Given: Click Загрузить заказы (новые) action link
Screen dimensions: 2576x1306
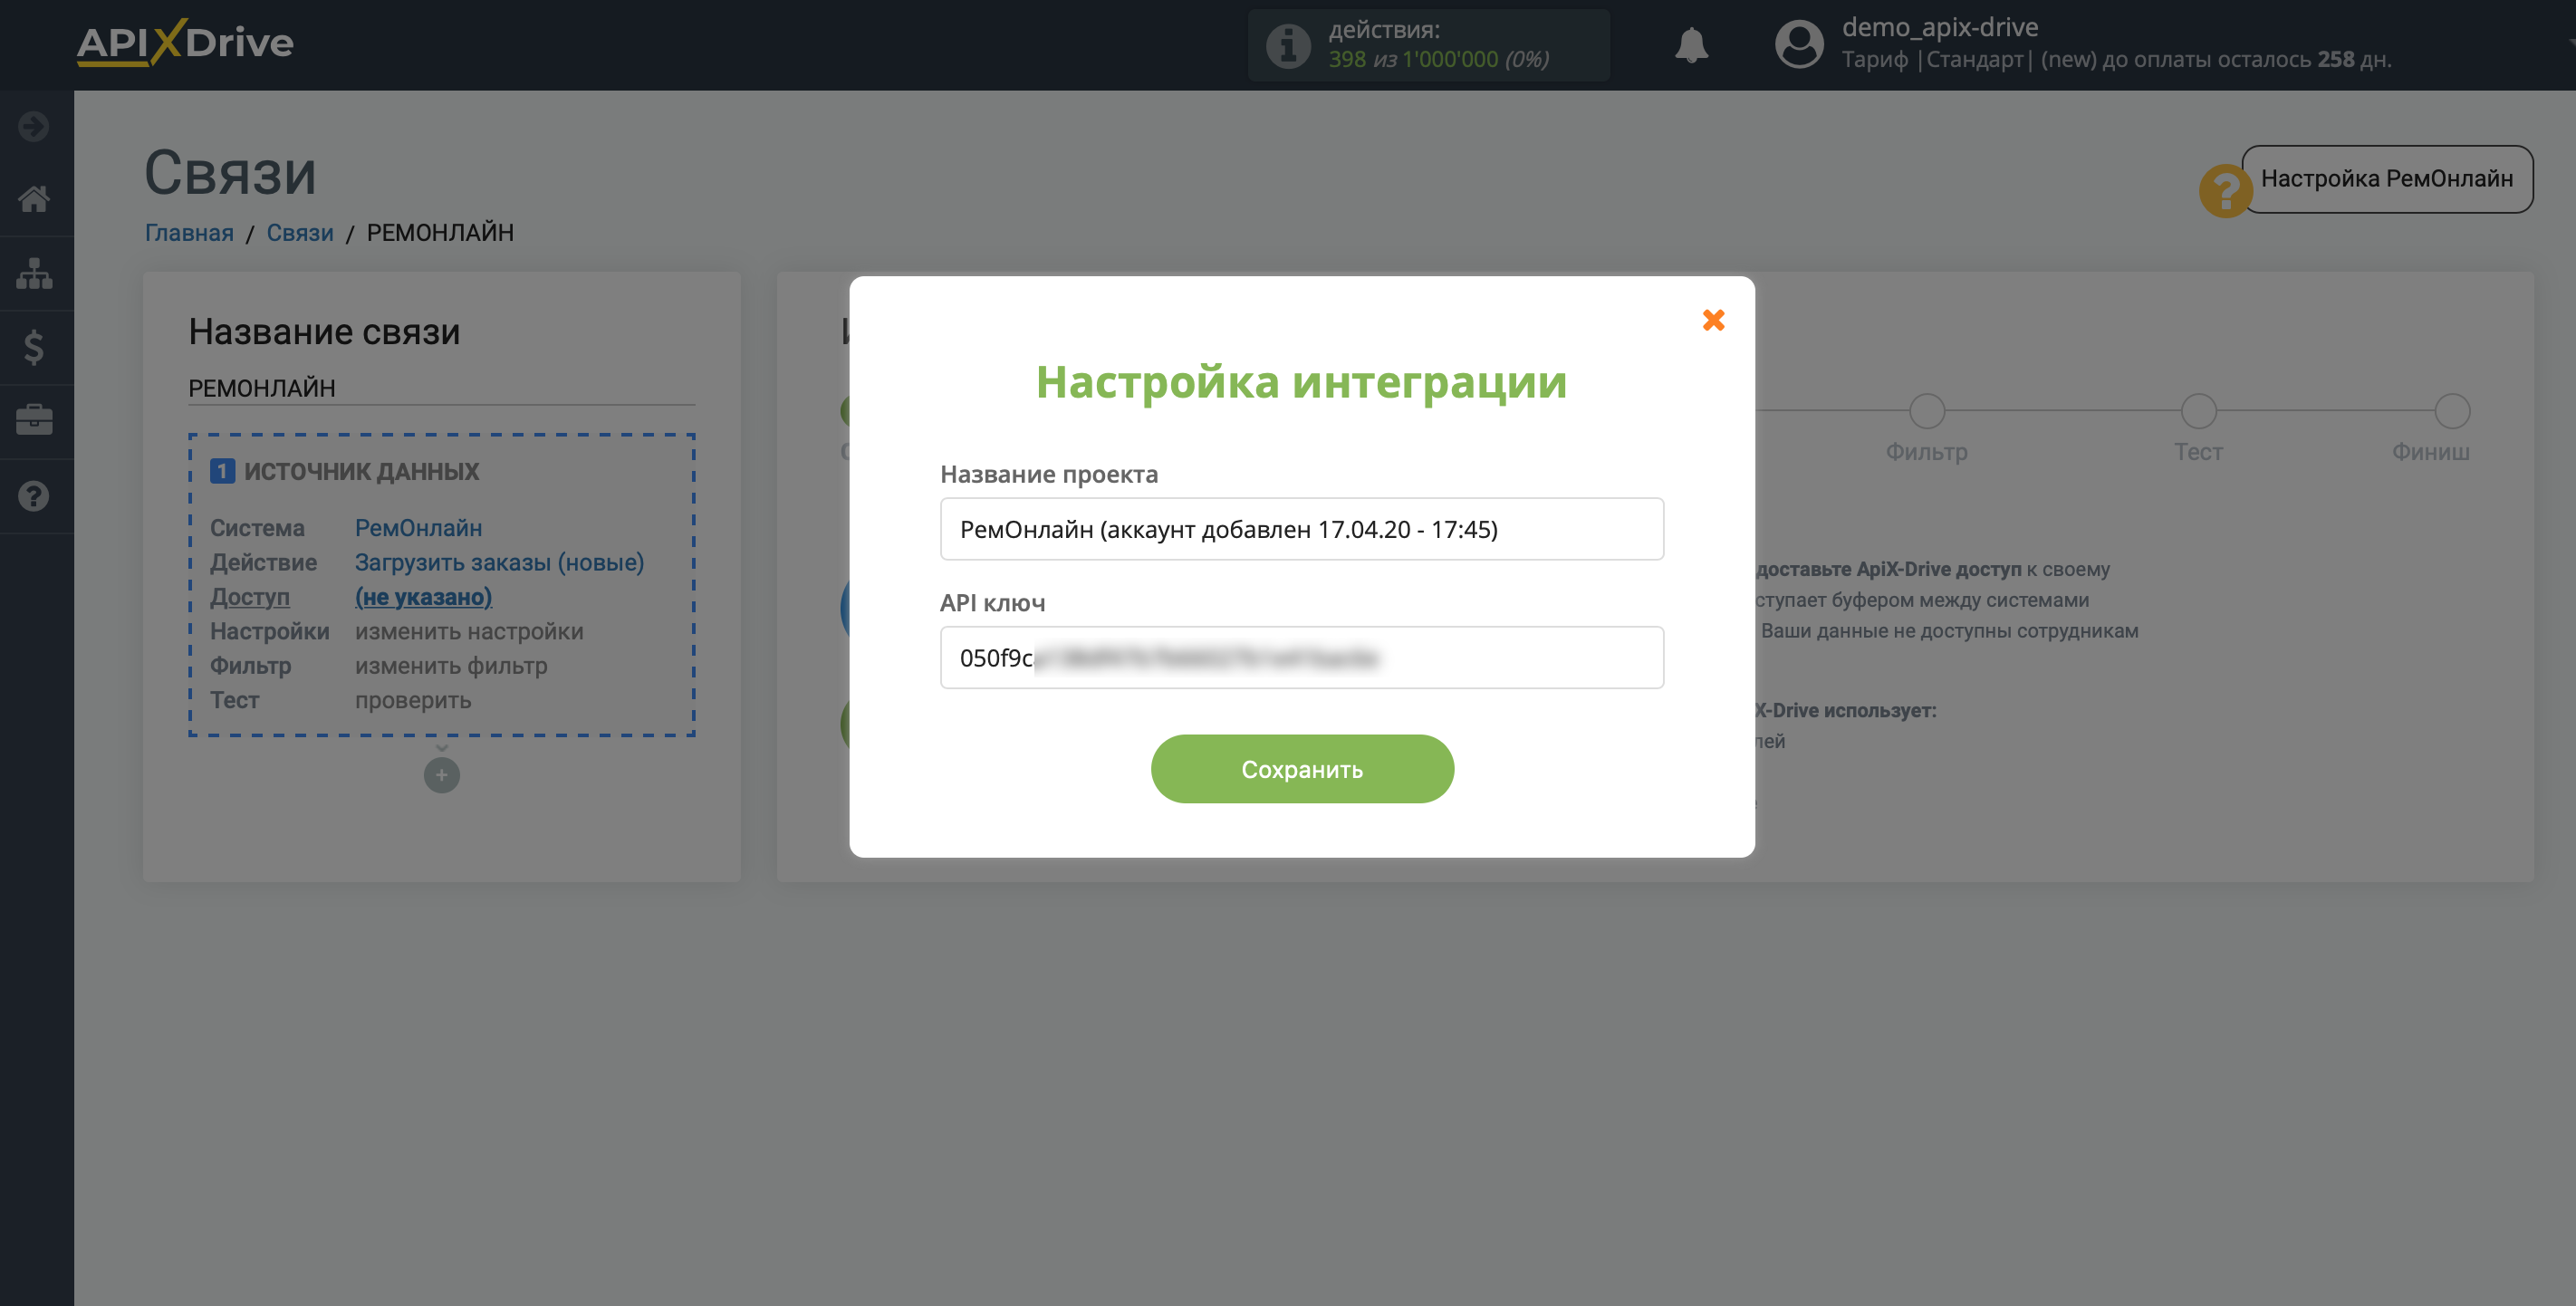Looking at the screenshot, I should click(499, 562).
